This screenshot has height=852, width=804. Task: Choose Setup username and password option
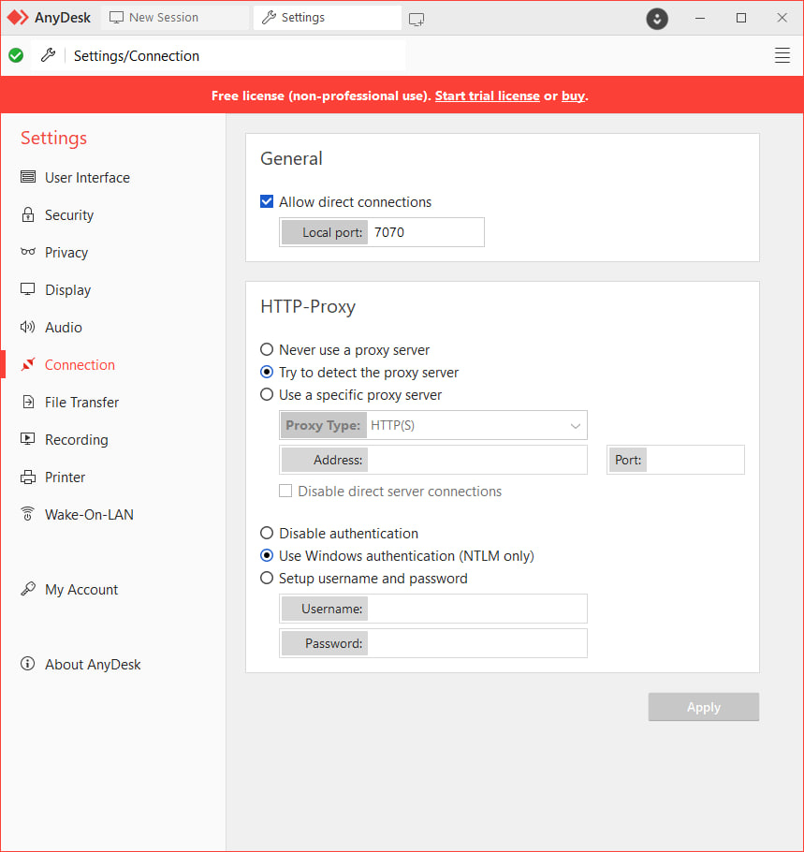[x=268, y=579]
